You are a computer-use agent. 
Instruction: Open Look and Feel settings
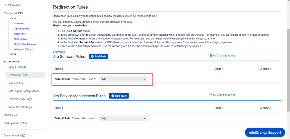coord(16,83)
